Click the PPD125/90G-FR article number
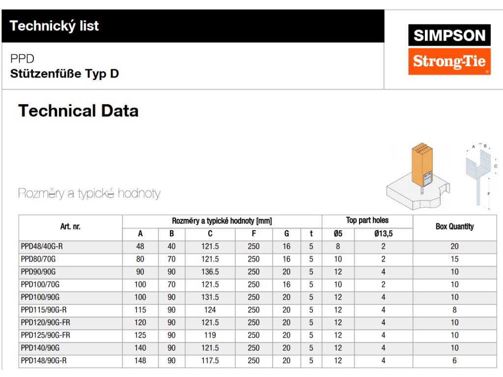This screenshot has height=377, width=503. (45, 335)
